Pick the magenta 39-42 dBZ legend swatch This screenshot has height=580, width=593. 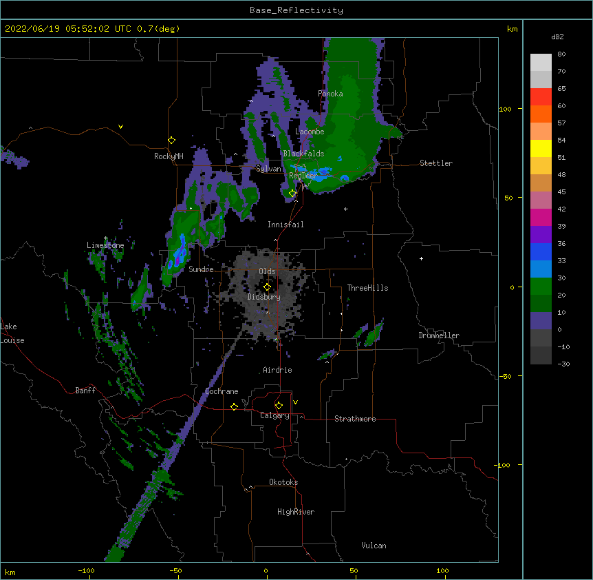541,217
